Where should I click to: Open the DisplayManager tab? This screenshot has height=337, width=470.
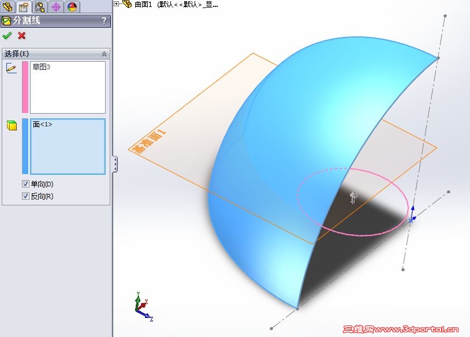point(72,6)
